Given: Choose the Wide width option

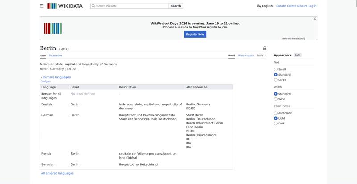Looking at the screenshot, I should [x=276, y=99].
